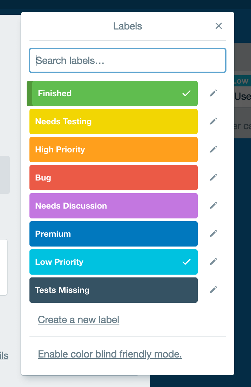
Task: Select the dark Tests Missing label
Action: coord(114,290)
